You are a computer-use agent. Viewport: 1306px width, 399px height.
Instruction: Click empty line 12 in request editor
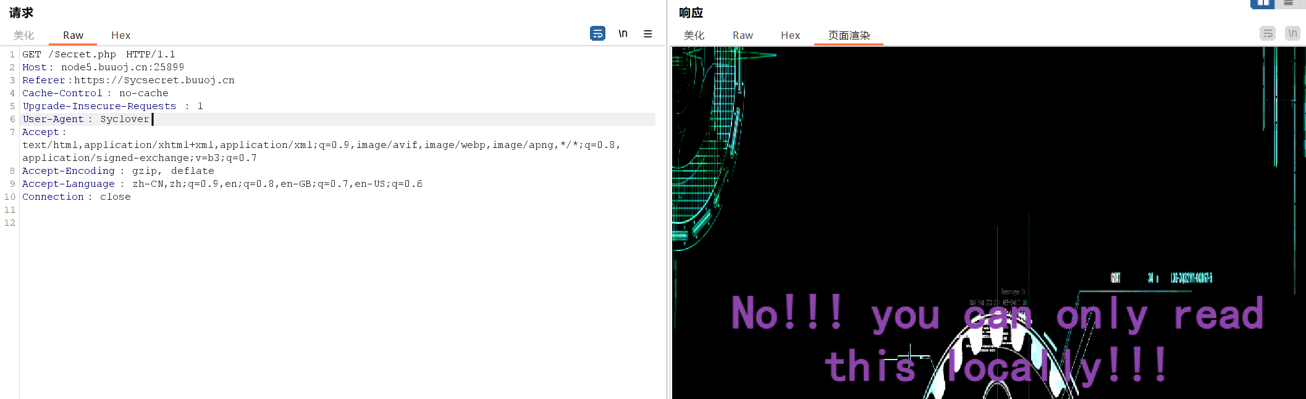339,223
